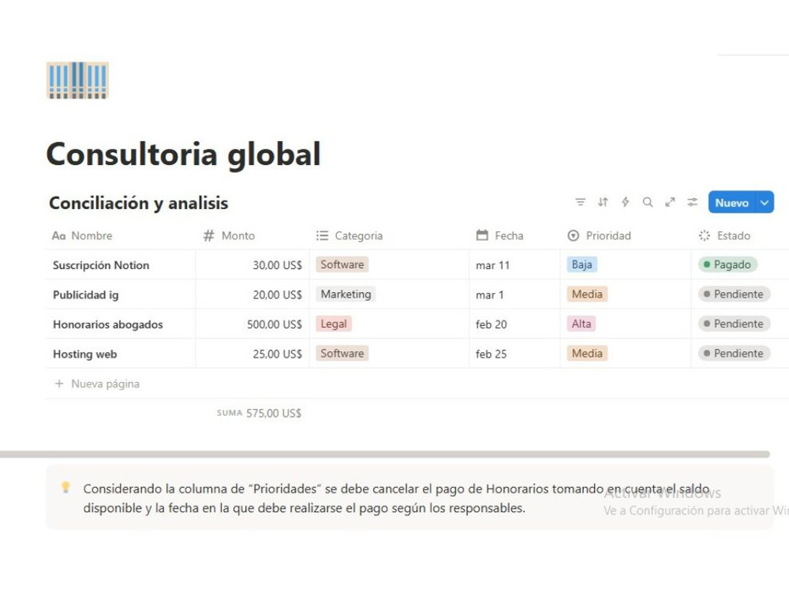Open the SUMA 575,00 US$ calculation
The width and height of the screenshot is (789, 592).
tap(259, 414)
